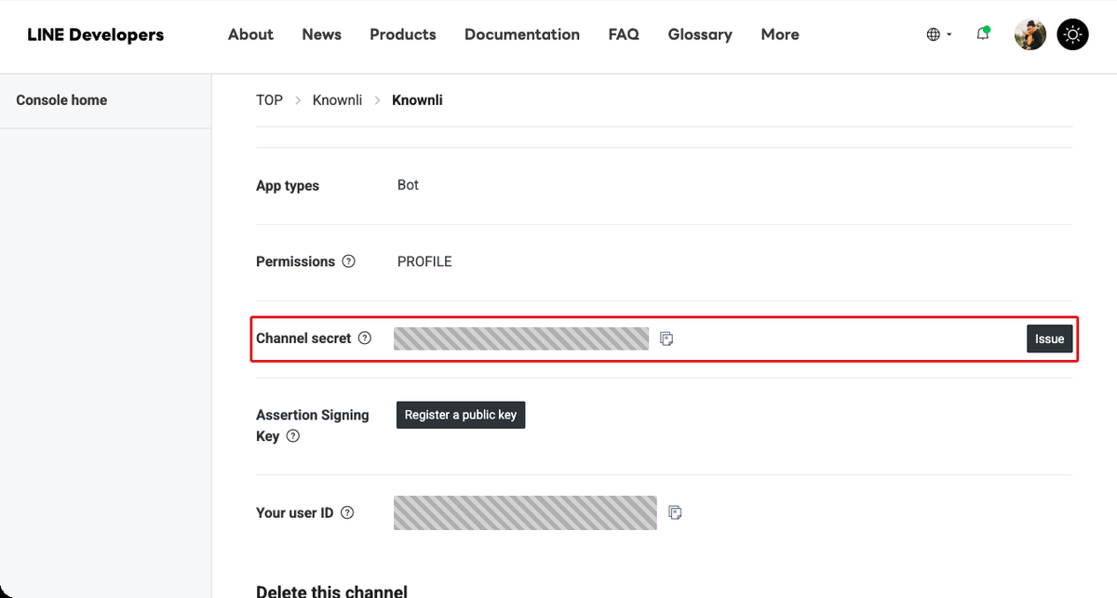Show help for Your user ID

point(347,512)
